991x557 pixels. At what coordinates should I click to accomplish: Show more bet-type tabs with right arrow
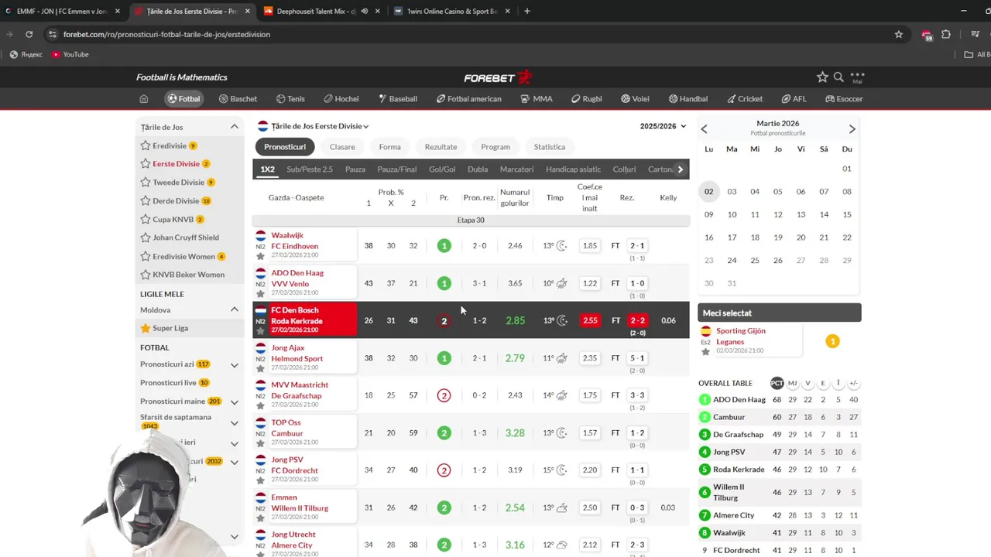coord(681,169)
